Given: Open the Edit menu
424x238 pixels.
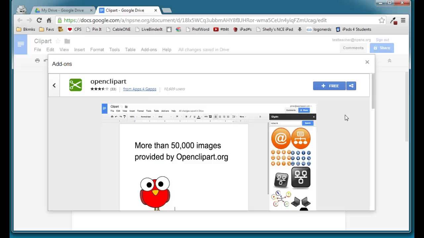Looking at the screenshot, I should [x=50, y=50].
